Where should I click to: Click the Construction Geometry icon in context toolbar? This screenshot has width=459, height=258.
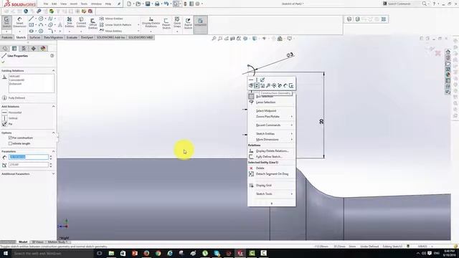pos(257,85)
